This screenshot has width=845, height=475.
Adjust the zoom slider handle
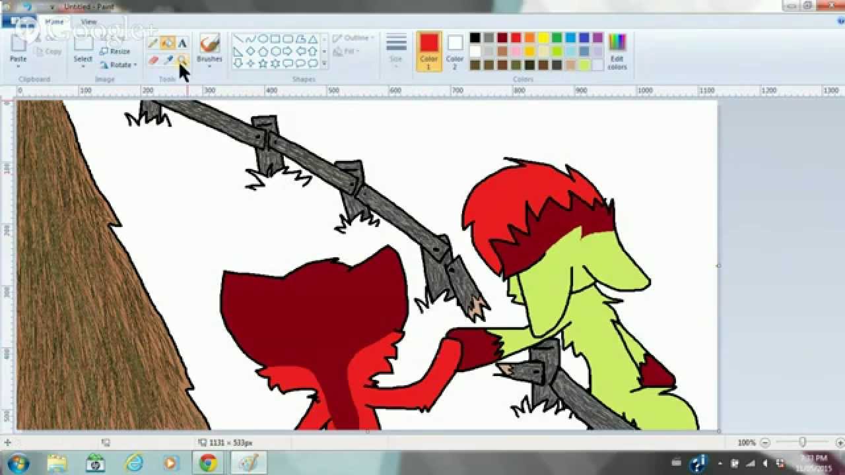coord(802,442)
